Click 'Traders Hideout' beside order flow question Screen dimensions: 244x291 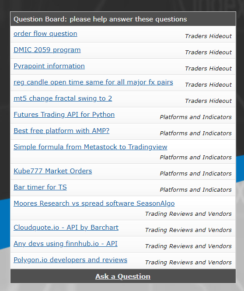pos(209,36)
